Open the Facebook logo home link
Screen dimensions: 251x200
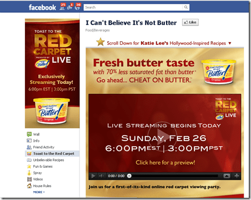click(42, 7)
